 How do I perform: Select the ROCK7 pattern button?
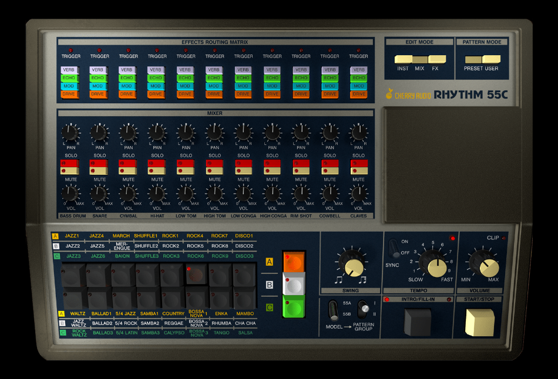click(x=220, y=275)
